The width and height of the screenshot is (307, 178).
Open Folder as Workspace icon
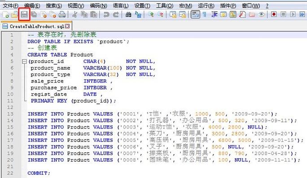pos(252,14)
